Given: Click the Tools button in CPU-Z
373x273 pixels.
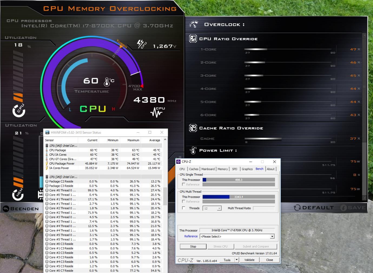Looking at the screenshot, I should point(227,260).
